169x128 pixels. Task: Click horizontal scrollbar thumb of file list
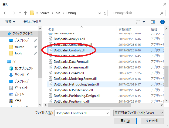click(x=89, y=105)
